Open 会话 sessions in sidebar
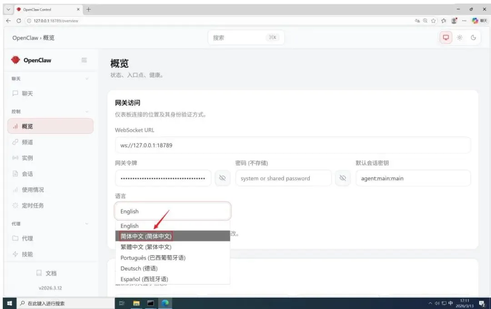 (50, 174)
